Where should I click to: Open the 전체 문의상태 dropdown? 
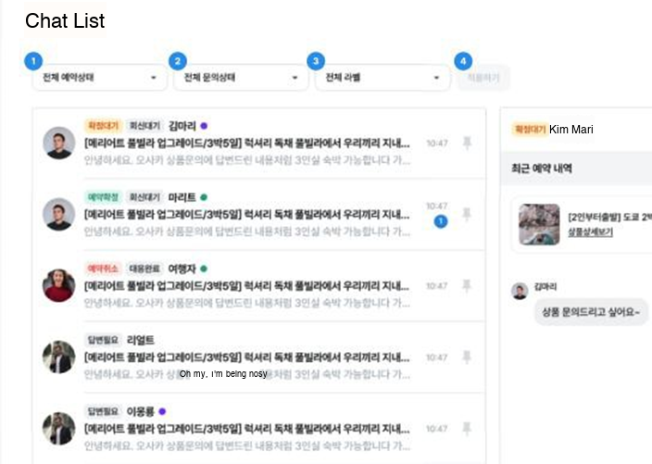[x=241, y=78]
